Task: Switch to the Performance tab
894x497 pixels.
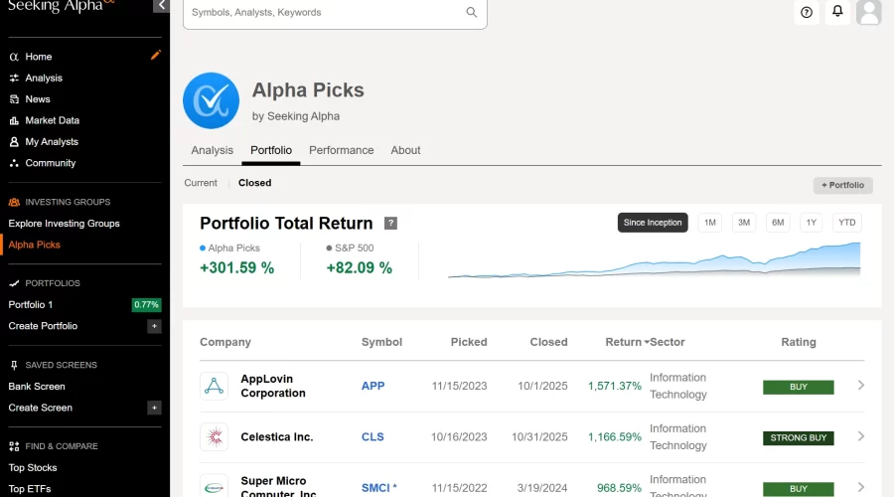Action: (x=342, y=150)
